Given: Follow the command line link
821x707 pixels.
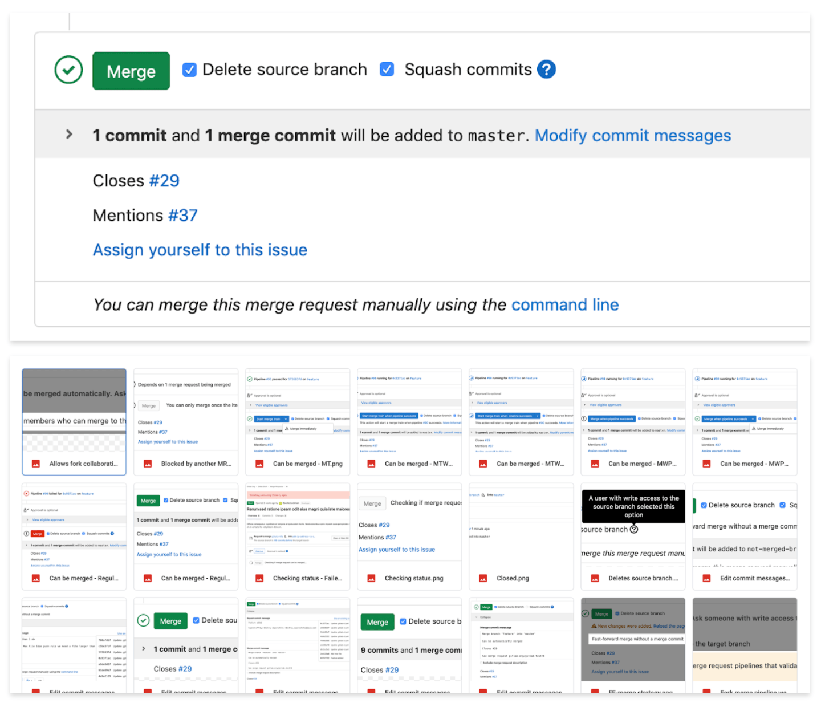Looking at the screenshot, I should pos(564,305).
